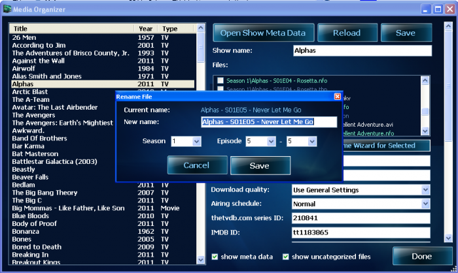Click the thetvdb.com series ID field
The width and height of the screenshot is (458, 273).
[x=361, y=218]
